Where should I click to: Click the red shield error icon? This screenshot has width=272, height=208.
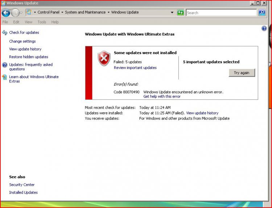(x=104, y=58)
